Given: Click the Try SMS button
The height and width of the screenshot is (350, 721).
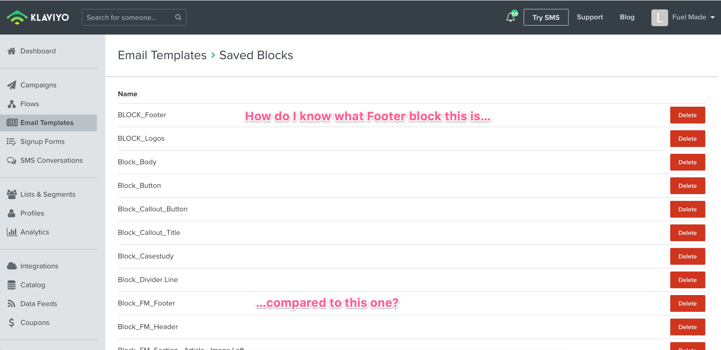Looking at the screenshot, I should [546, 17].
